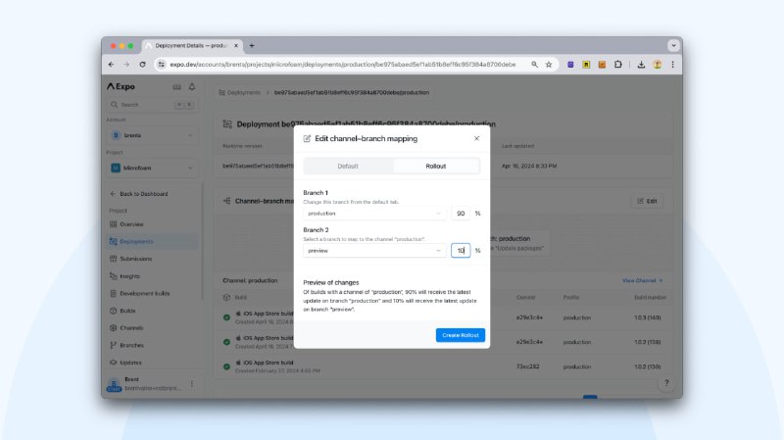Viewport: 784px width, 440px height.
Task: Close the Edit channel–branch mapping dialog
Action: coord(476,138)
